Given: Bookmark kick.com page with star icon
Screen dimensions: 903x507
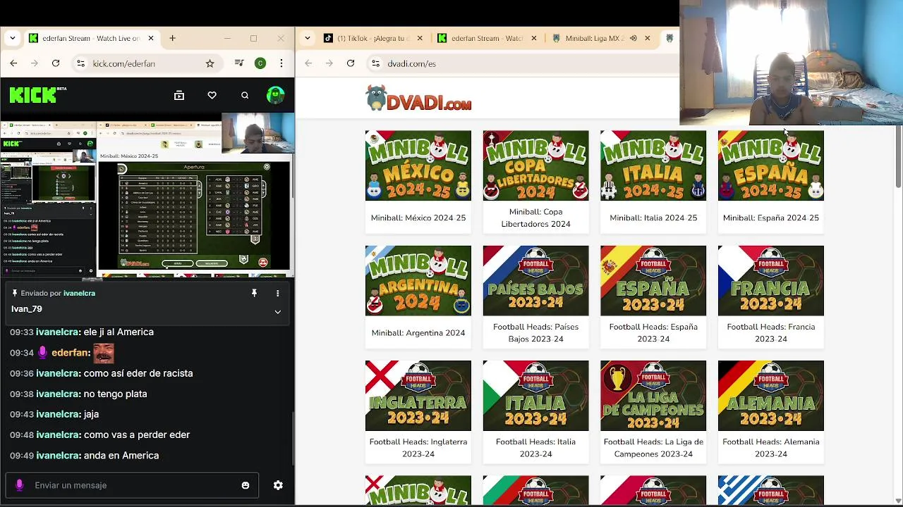Looking at the screenshot, I should click(210, 63).
